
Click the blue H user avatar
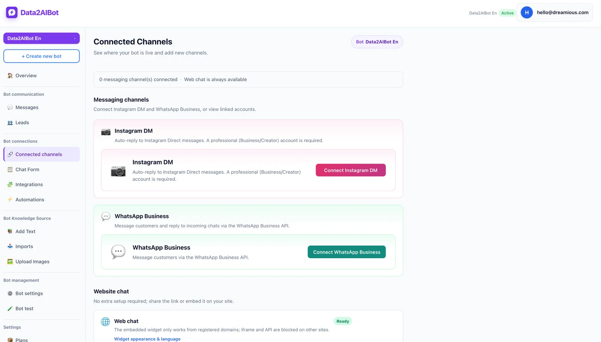[527, 12]
